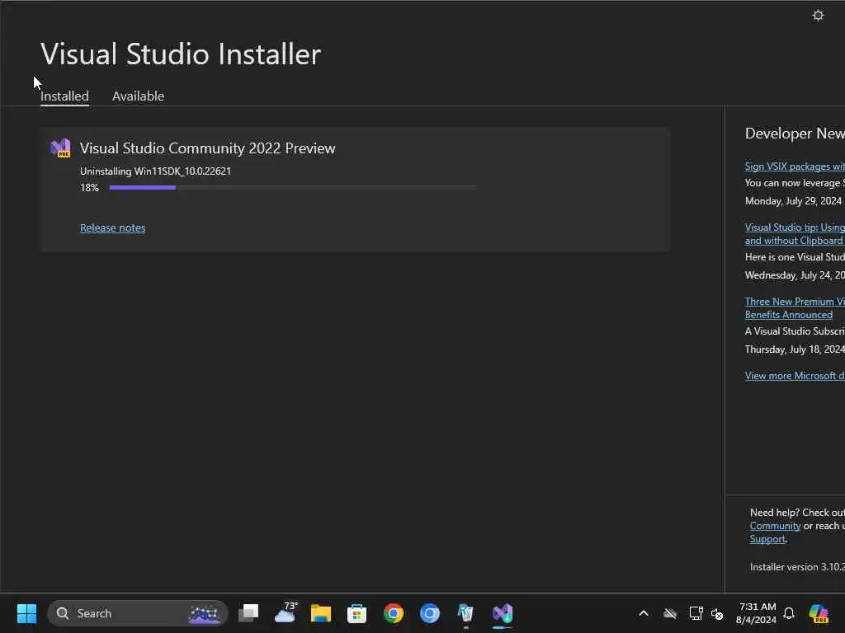Click the theme/settings sun icon at top right
Screen dimensions: 845x633
click(x=818, y=15)
